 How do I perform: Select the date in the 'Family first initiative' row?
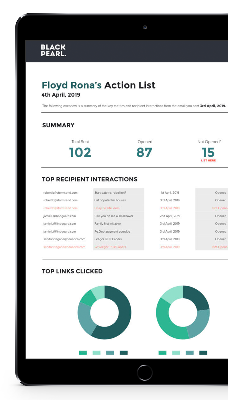pos(170,224)
